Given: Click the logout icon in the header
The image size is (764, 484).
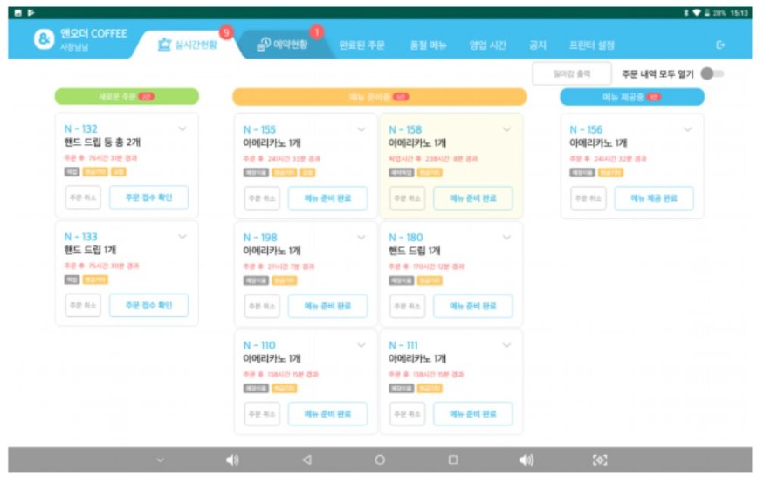Looking at the screenshot, I should point(720,45).
